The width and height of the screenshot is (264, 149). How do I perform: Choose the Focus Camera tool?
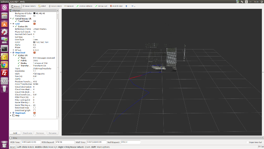pos(55,6)
